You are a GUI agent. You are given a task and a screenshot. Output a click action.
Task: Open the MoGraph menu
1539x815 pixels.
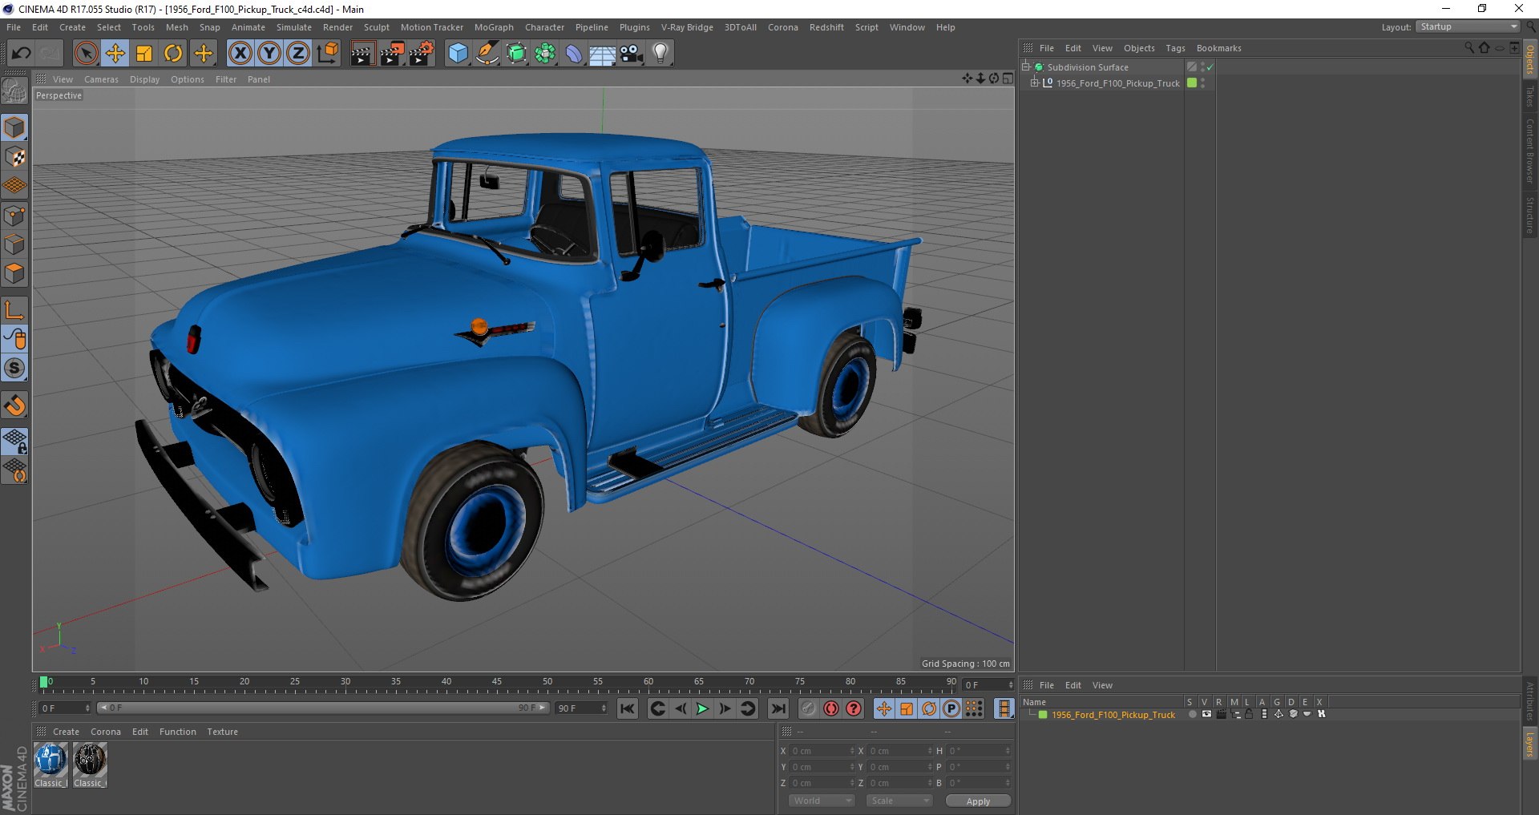pyautogui.click(x=494, y=27)
